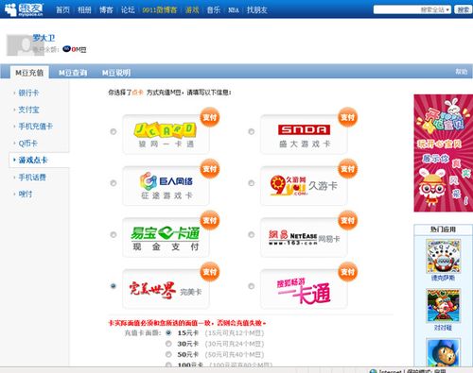473x373 pixels.
Task: Click the 巨人网络 征途游戏卡 logo
Action: [x=166, y=186]
